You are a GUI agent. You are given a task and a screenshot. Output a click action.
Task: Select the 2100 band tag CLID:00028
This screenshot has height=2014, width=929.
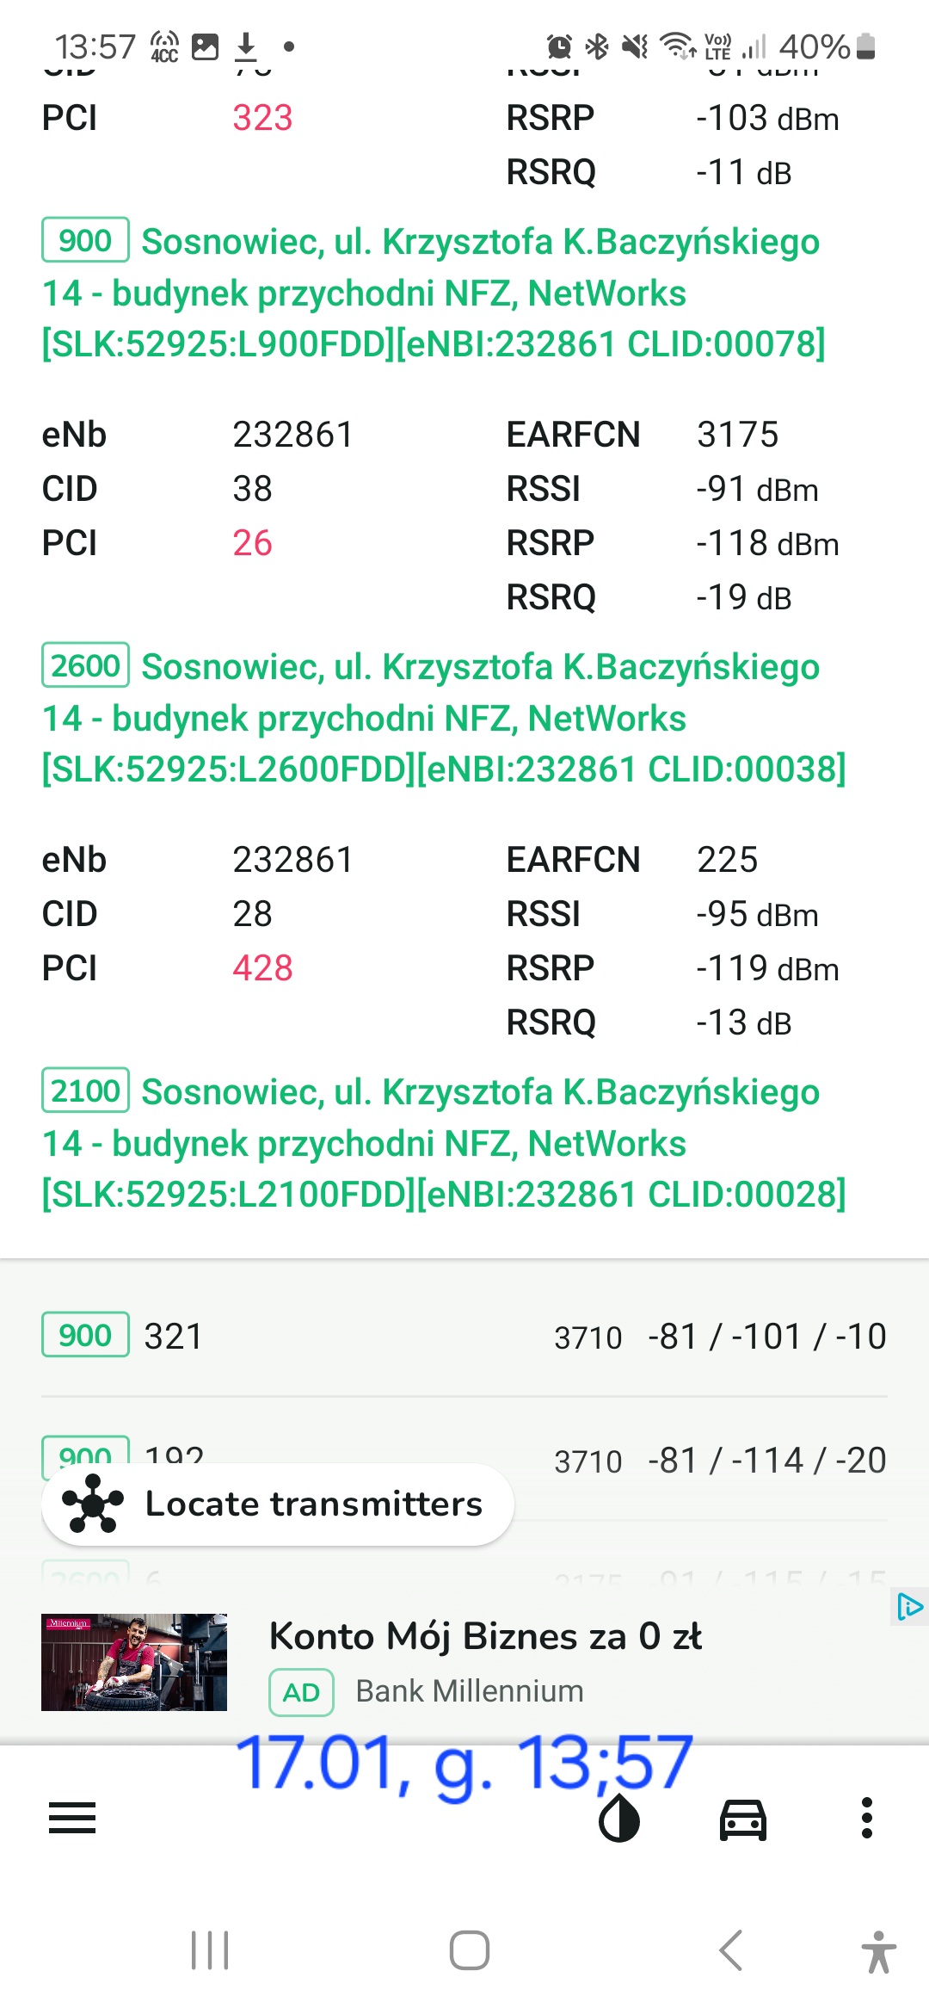pos(85,1090)
